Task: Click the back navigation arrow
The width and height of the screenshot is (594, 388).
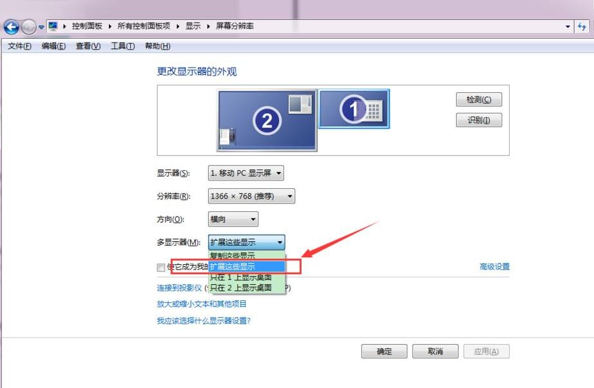Action: pyautogui.click(x=12, y=26)
